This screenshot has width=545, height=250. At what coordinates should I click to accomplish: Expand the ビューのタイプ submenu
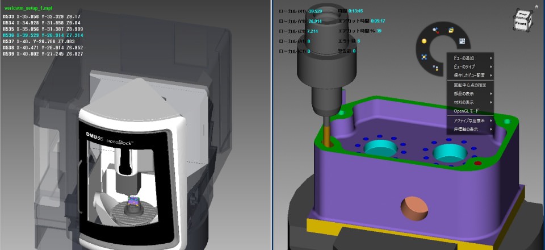click(471, 67)
